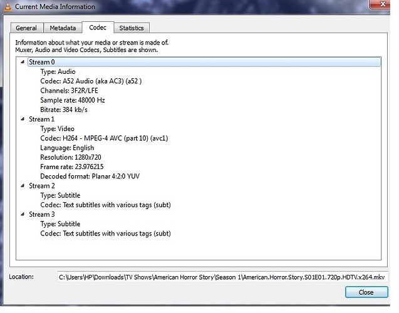Select 'Sample rate: 48000 Hz' row
Viewport: 399px width, 313px height.
coord(73,100)
